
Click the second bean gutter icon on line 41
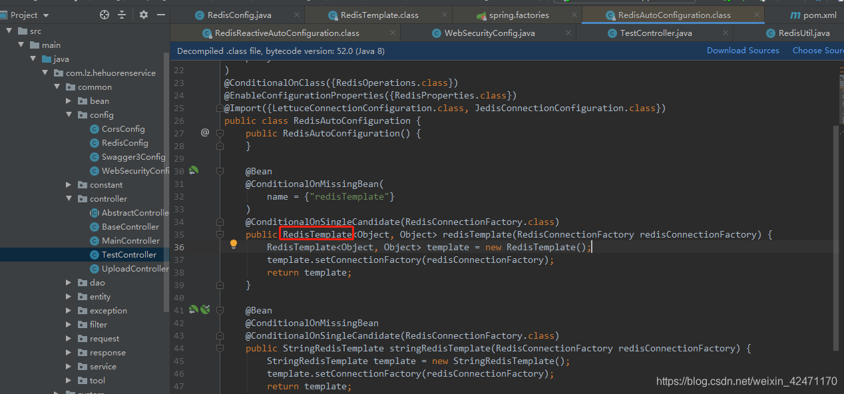pyautogui.click(x=205, y=309)
